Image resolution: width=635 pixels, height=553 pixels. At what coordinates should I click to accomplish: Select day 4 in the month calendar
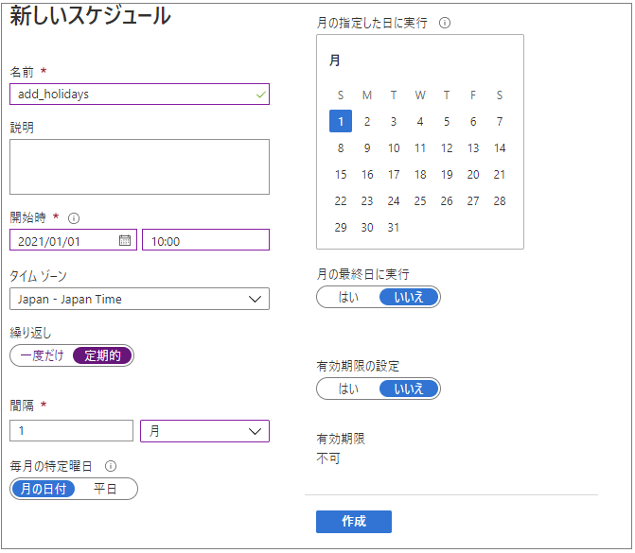pos(420,121)
